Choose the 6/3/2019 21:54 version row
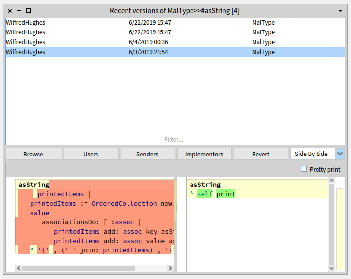Screen dimensions: 351x279 point(148,52)
